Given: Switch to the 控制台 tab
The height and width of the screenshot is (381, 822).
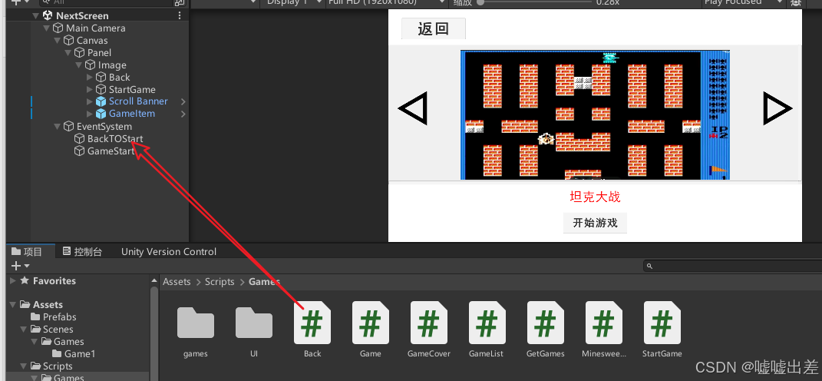Looking at the screenshot, I should coord(82,251).
